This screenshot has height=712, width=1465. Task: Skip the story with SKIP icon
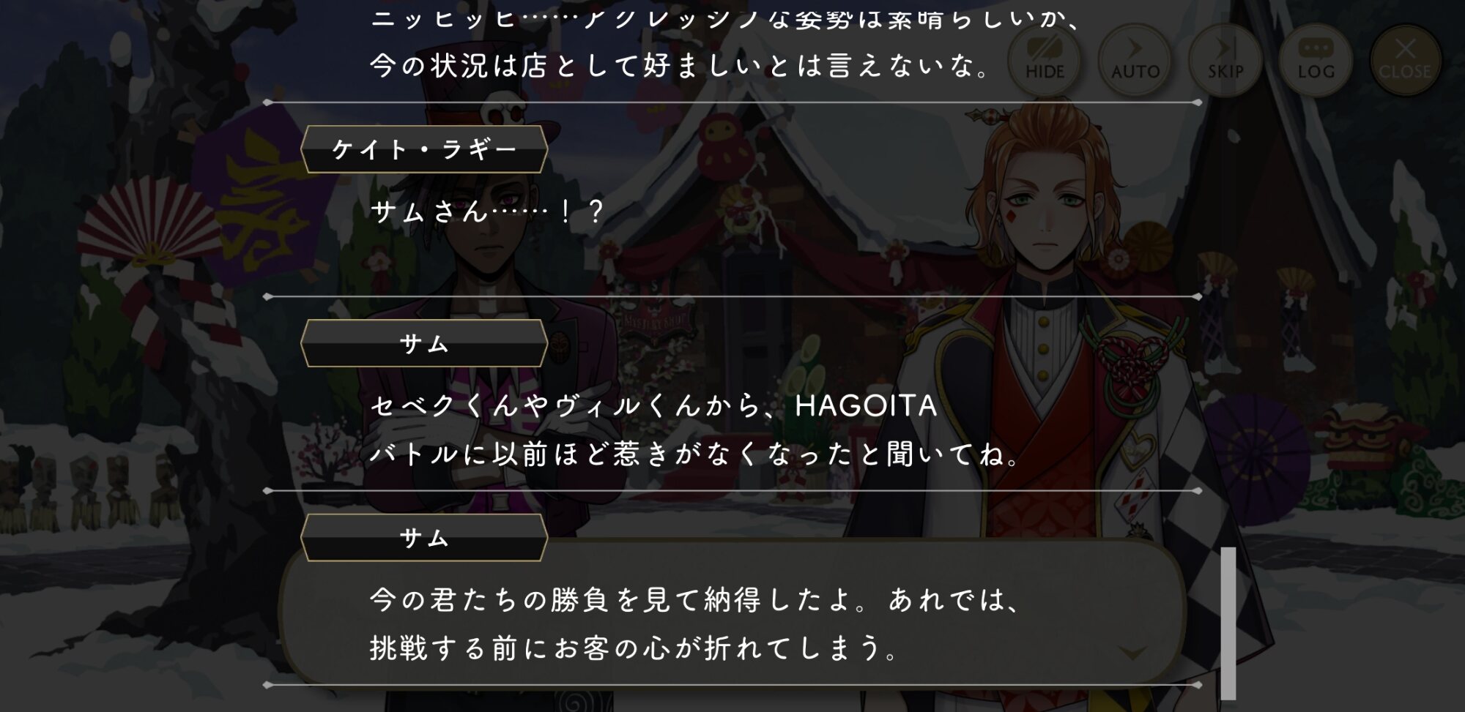[1225, 59]
